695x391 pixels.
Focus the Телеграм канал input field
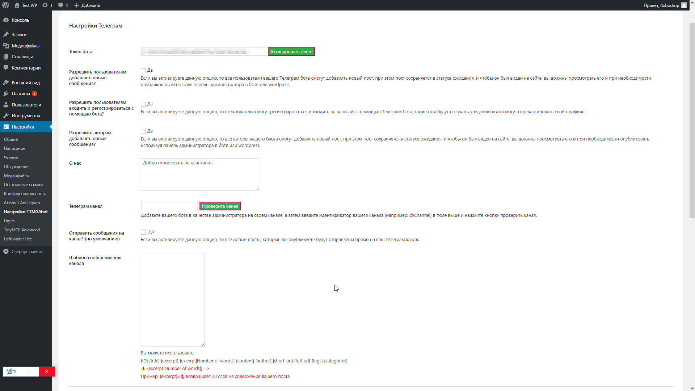169,206
